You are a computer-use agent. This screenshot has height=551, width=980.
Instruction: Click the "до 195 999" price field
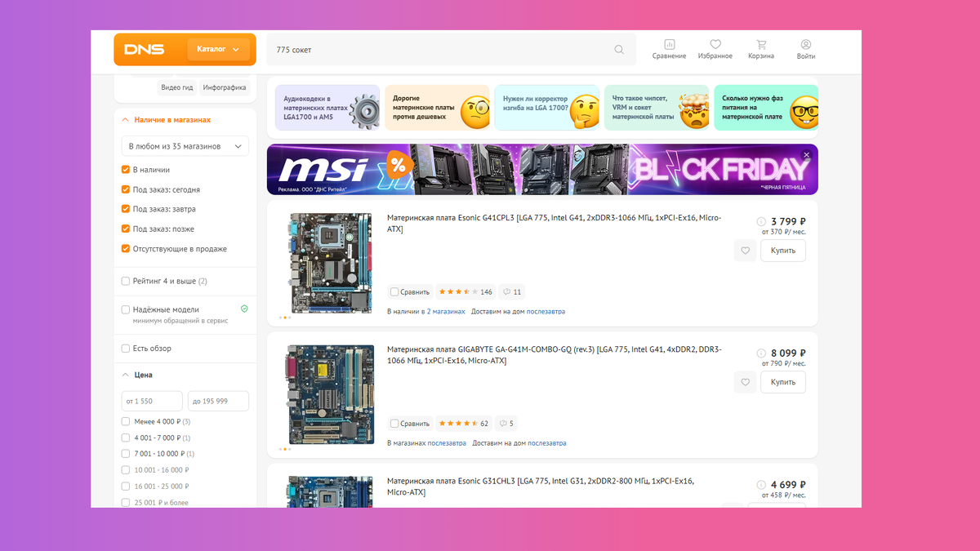click(218, 401)
